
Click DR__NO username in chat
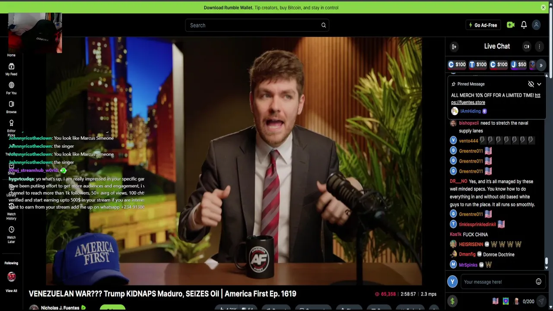458,181
